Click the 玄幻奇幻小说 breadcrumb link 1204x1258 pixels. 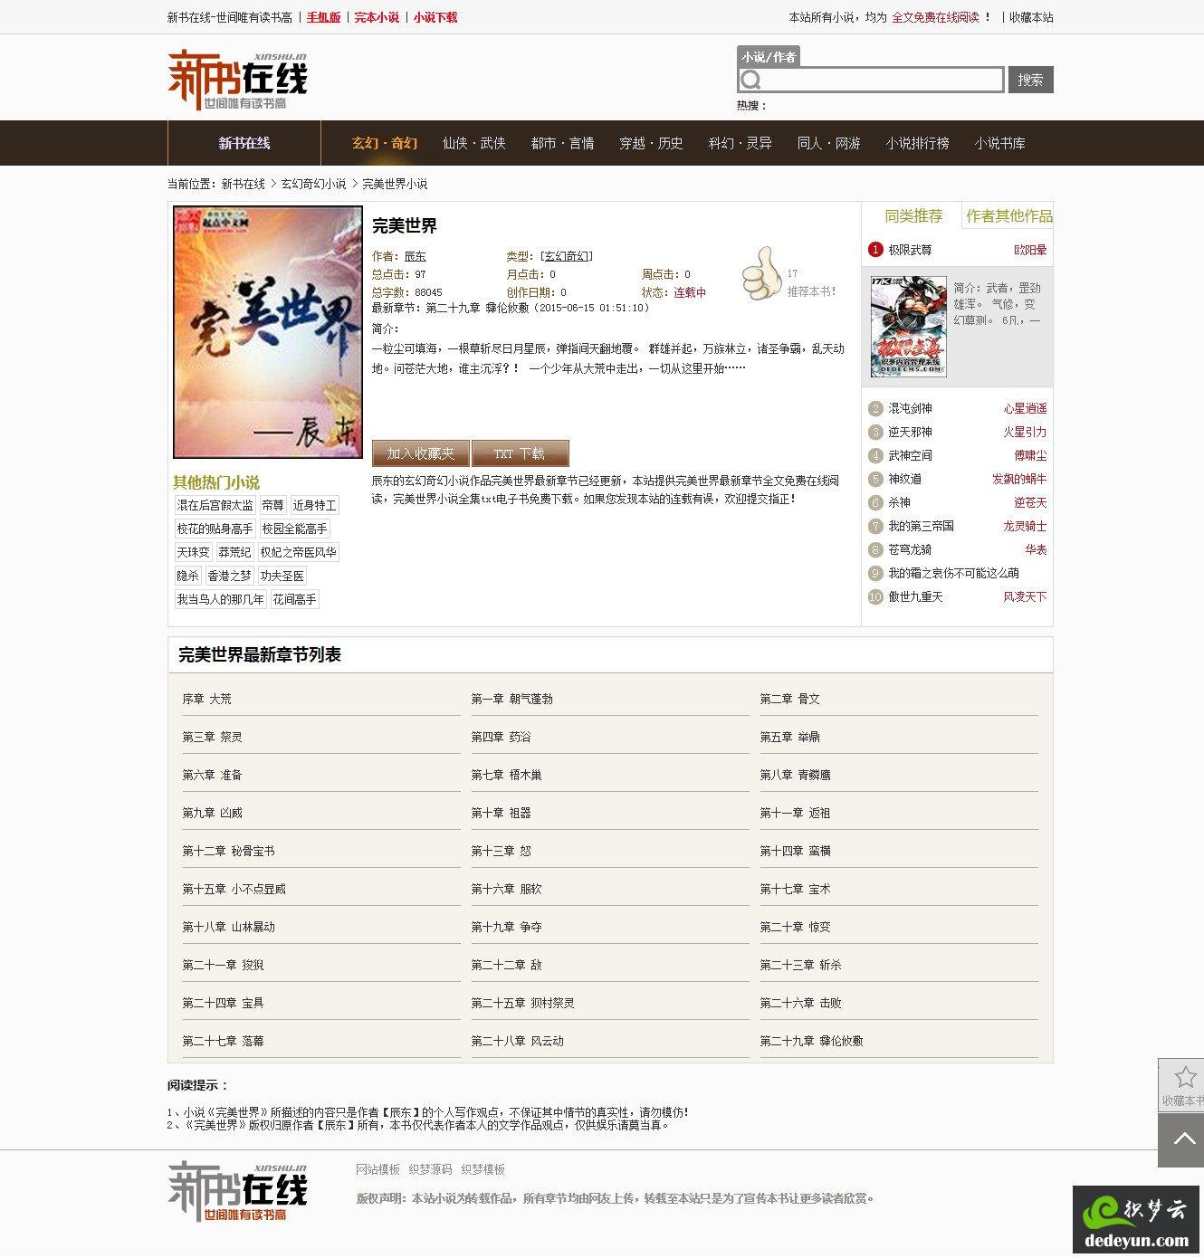tap(313, 184)
